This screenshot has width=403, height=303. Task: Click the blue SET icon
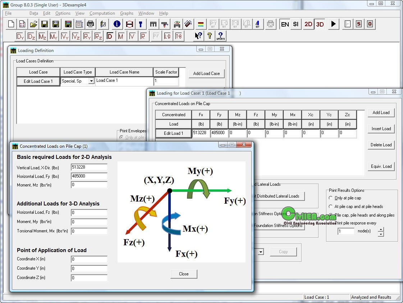[x=257, y=24]
